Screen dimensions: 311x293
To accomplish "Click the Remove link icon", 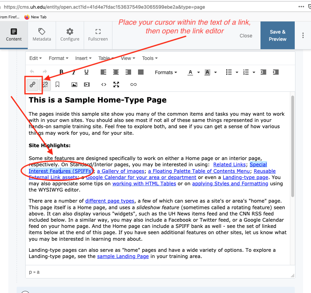I will pyautogui.click(x=45, y=85).
